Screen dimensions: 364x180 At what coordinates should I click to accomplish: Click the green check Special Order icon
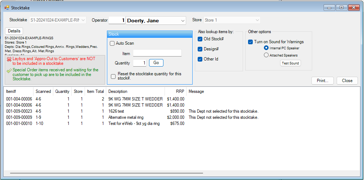click(x=9, y=71)
